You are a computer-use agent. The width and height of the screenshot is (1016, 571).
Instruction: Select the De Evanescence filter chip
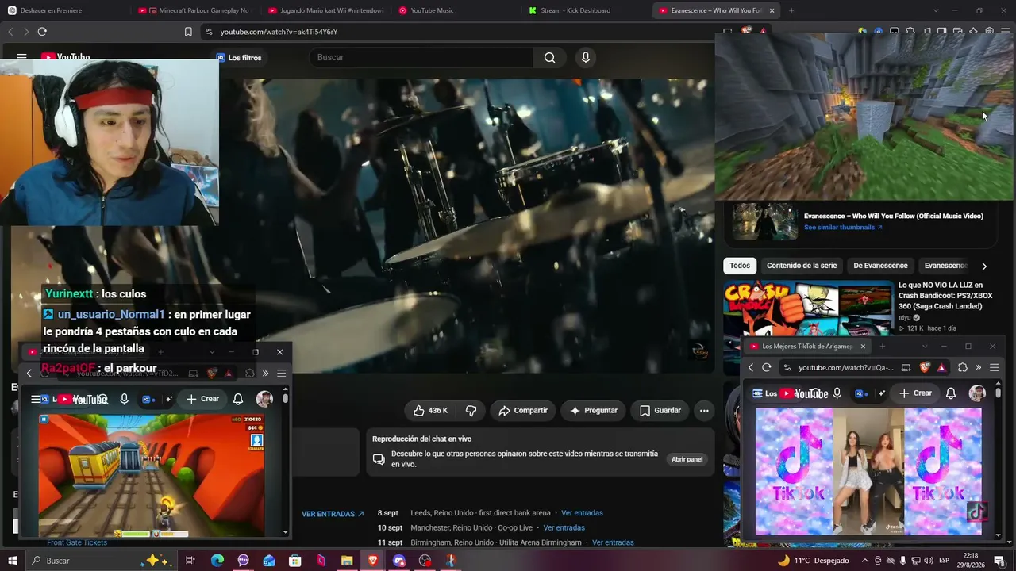click(880, 266)
